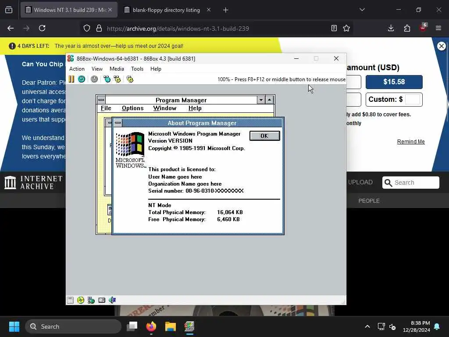This screenshot has height=337, width=449.
Task: Maximize Program Manager with up arrow
Action: (x=269, y=100)
